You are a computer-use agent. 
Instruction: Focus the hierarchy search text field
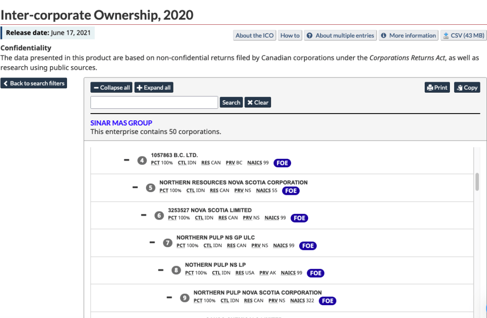pyautogui.click(x=154, y=102)
